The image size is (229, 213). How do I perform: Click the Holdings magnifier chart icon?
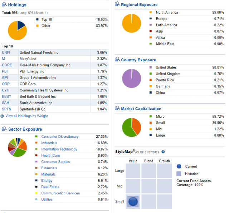point(4,4)
